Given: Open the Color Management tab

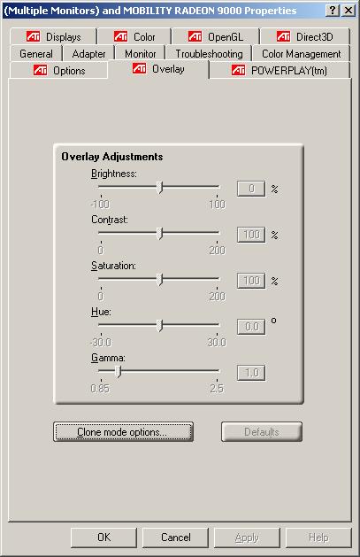Looking at the screenshot, I should [301, 54].
